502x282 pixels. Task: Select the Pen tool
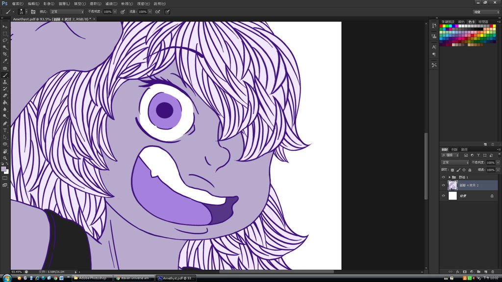tap(5, 123)
